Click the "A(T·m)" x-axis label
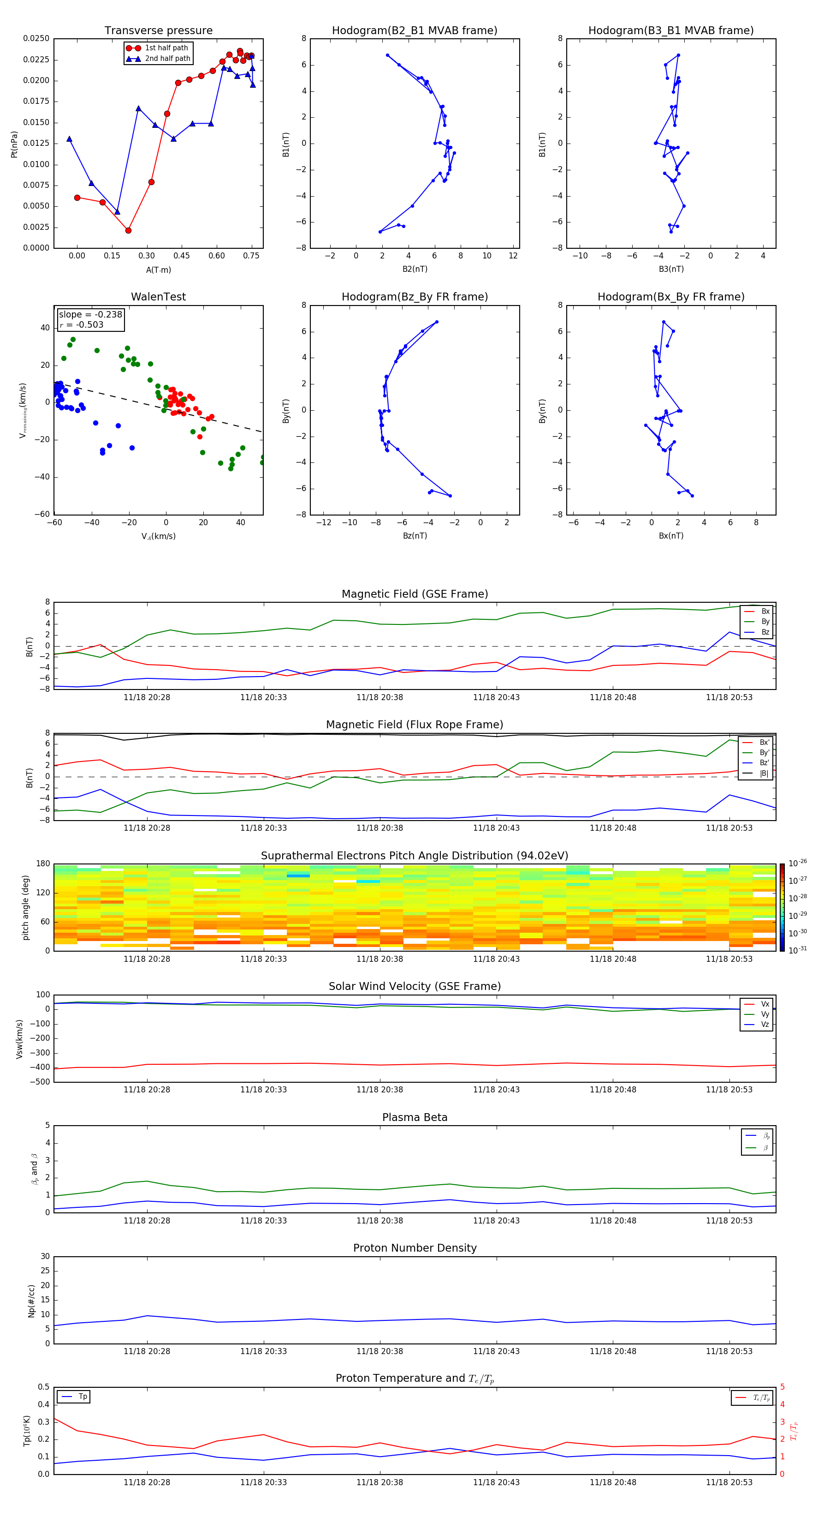This screenshot has width=830, height=1523. (158, 270)
